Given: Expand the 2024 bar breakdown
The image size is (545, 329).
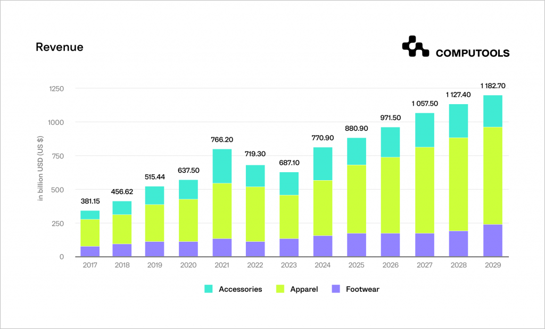Looking at the screenshot, I should (323, 202).
